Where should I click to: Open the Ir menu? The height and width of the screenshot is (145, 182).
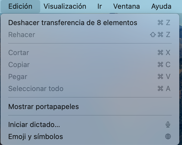point(100,6)
